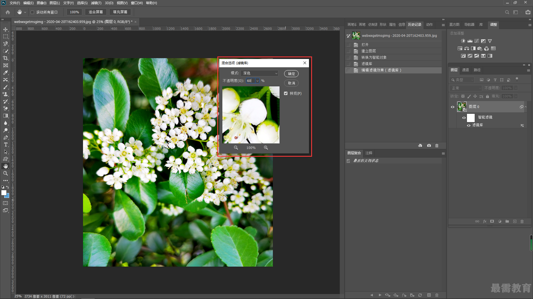
Task: Click the 适合屏幕 button
Action: click(x=96, y=12)
